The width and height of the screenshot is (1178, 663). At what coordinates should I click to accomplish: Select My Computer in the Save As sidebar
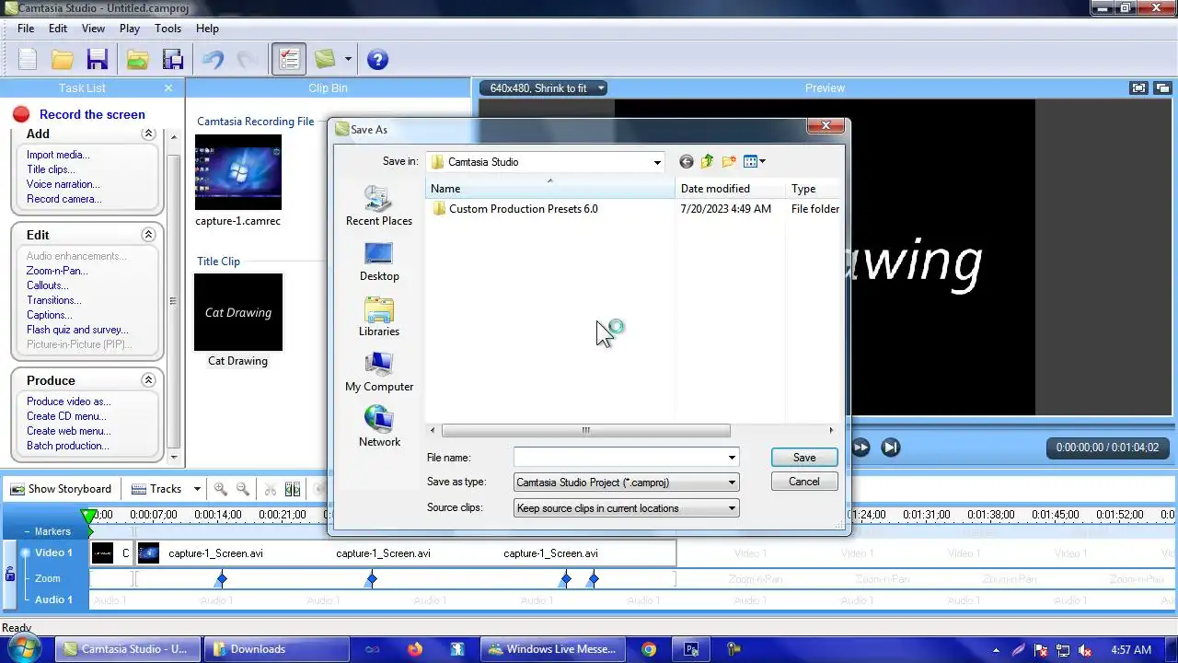[379, 372]
